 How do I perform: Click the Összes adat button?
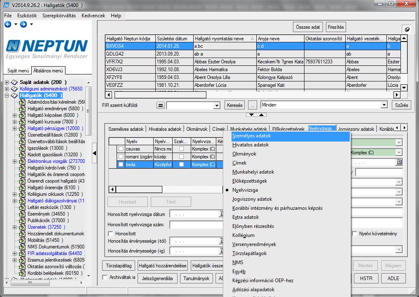(x=308, y=27)
